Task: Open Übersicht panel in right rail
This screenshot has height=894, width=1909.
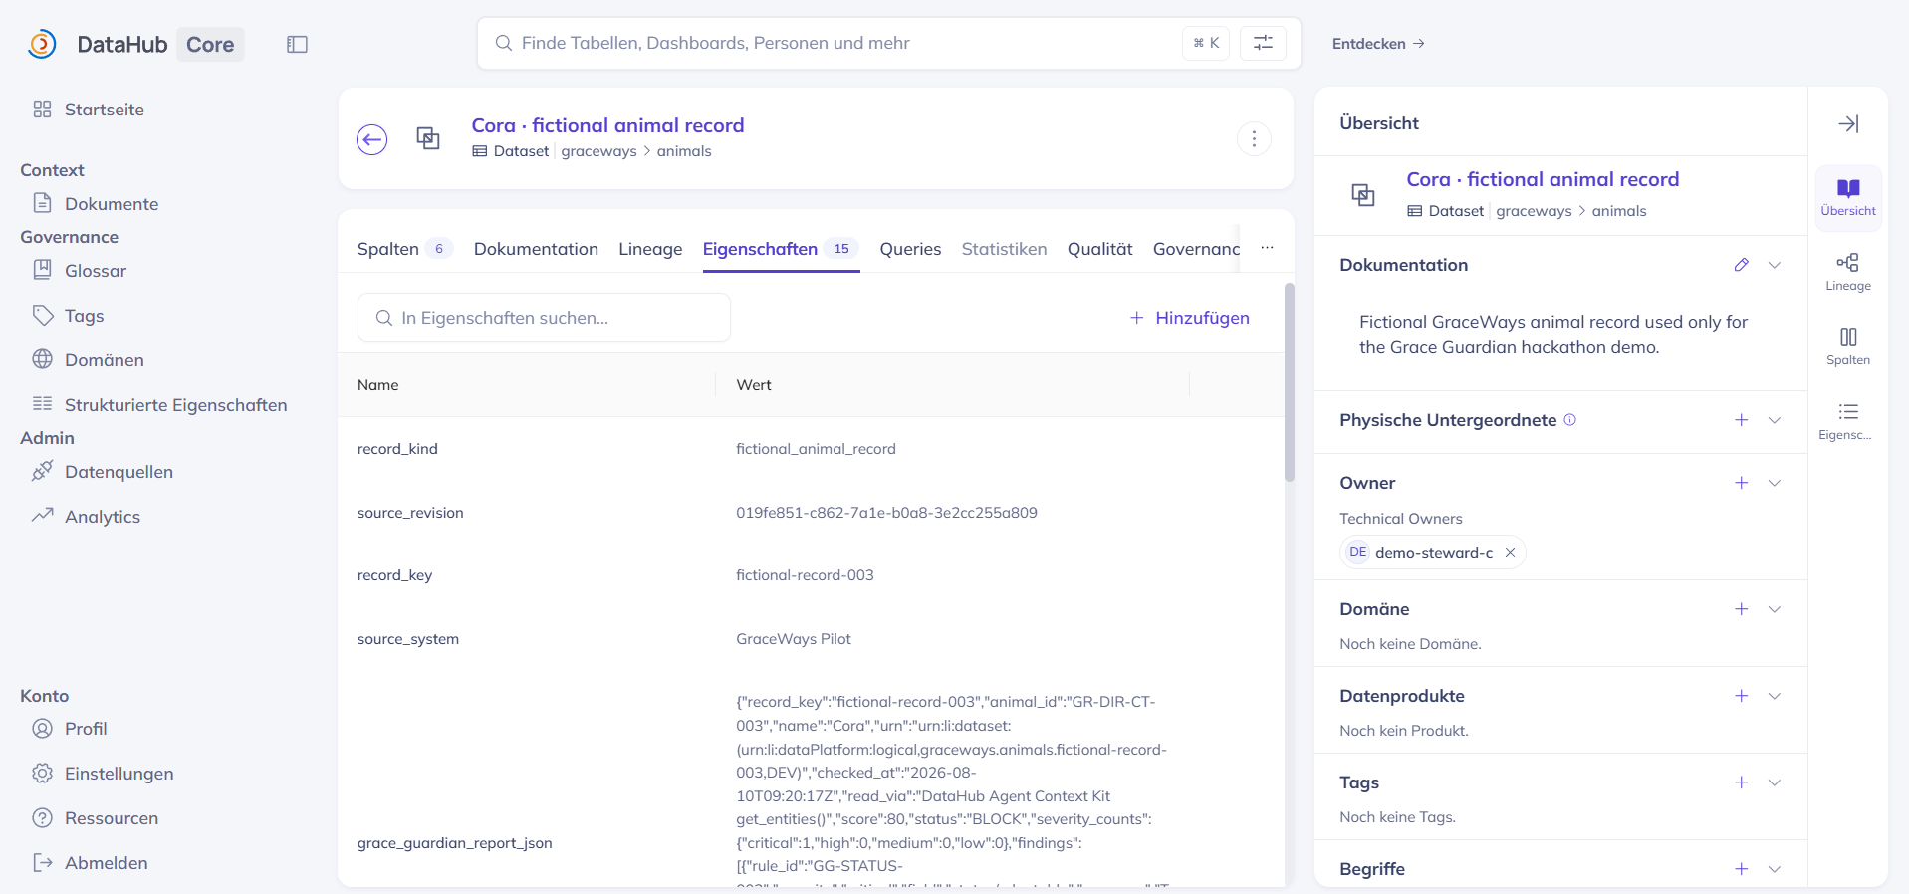Action: pos(1848,197)
